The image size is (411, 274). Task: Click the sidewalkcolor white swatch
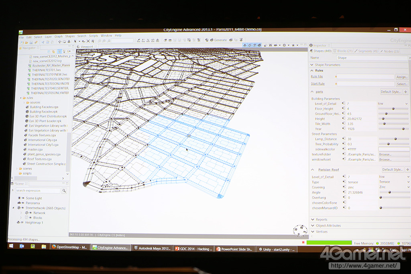(x=394, y=149)
